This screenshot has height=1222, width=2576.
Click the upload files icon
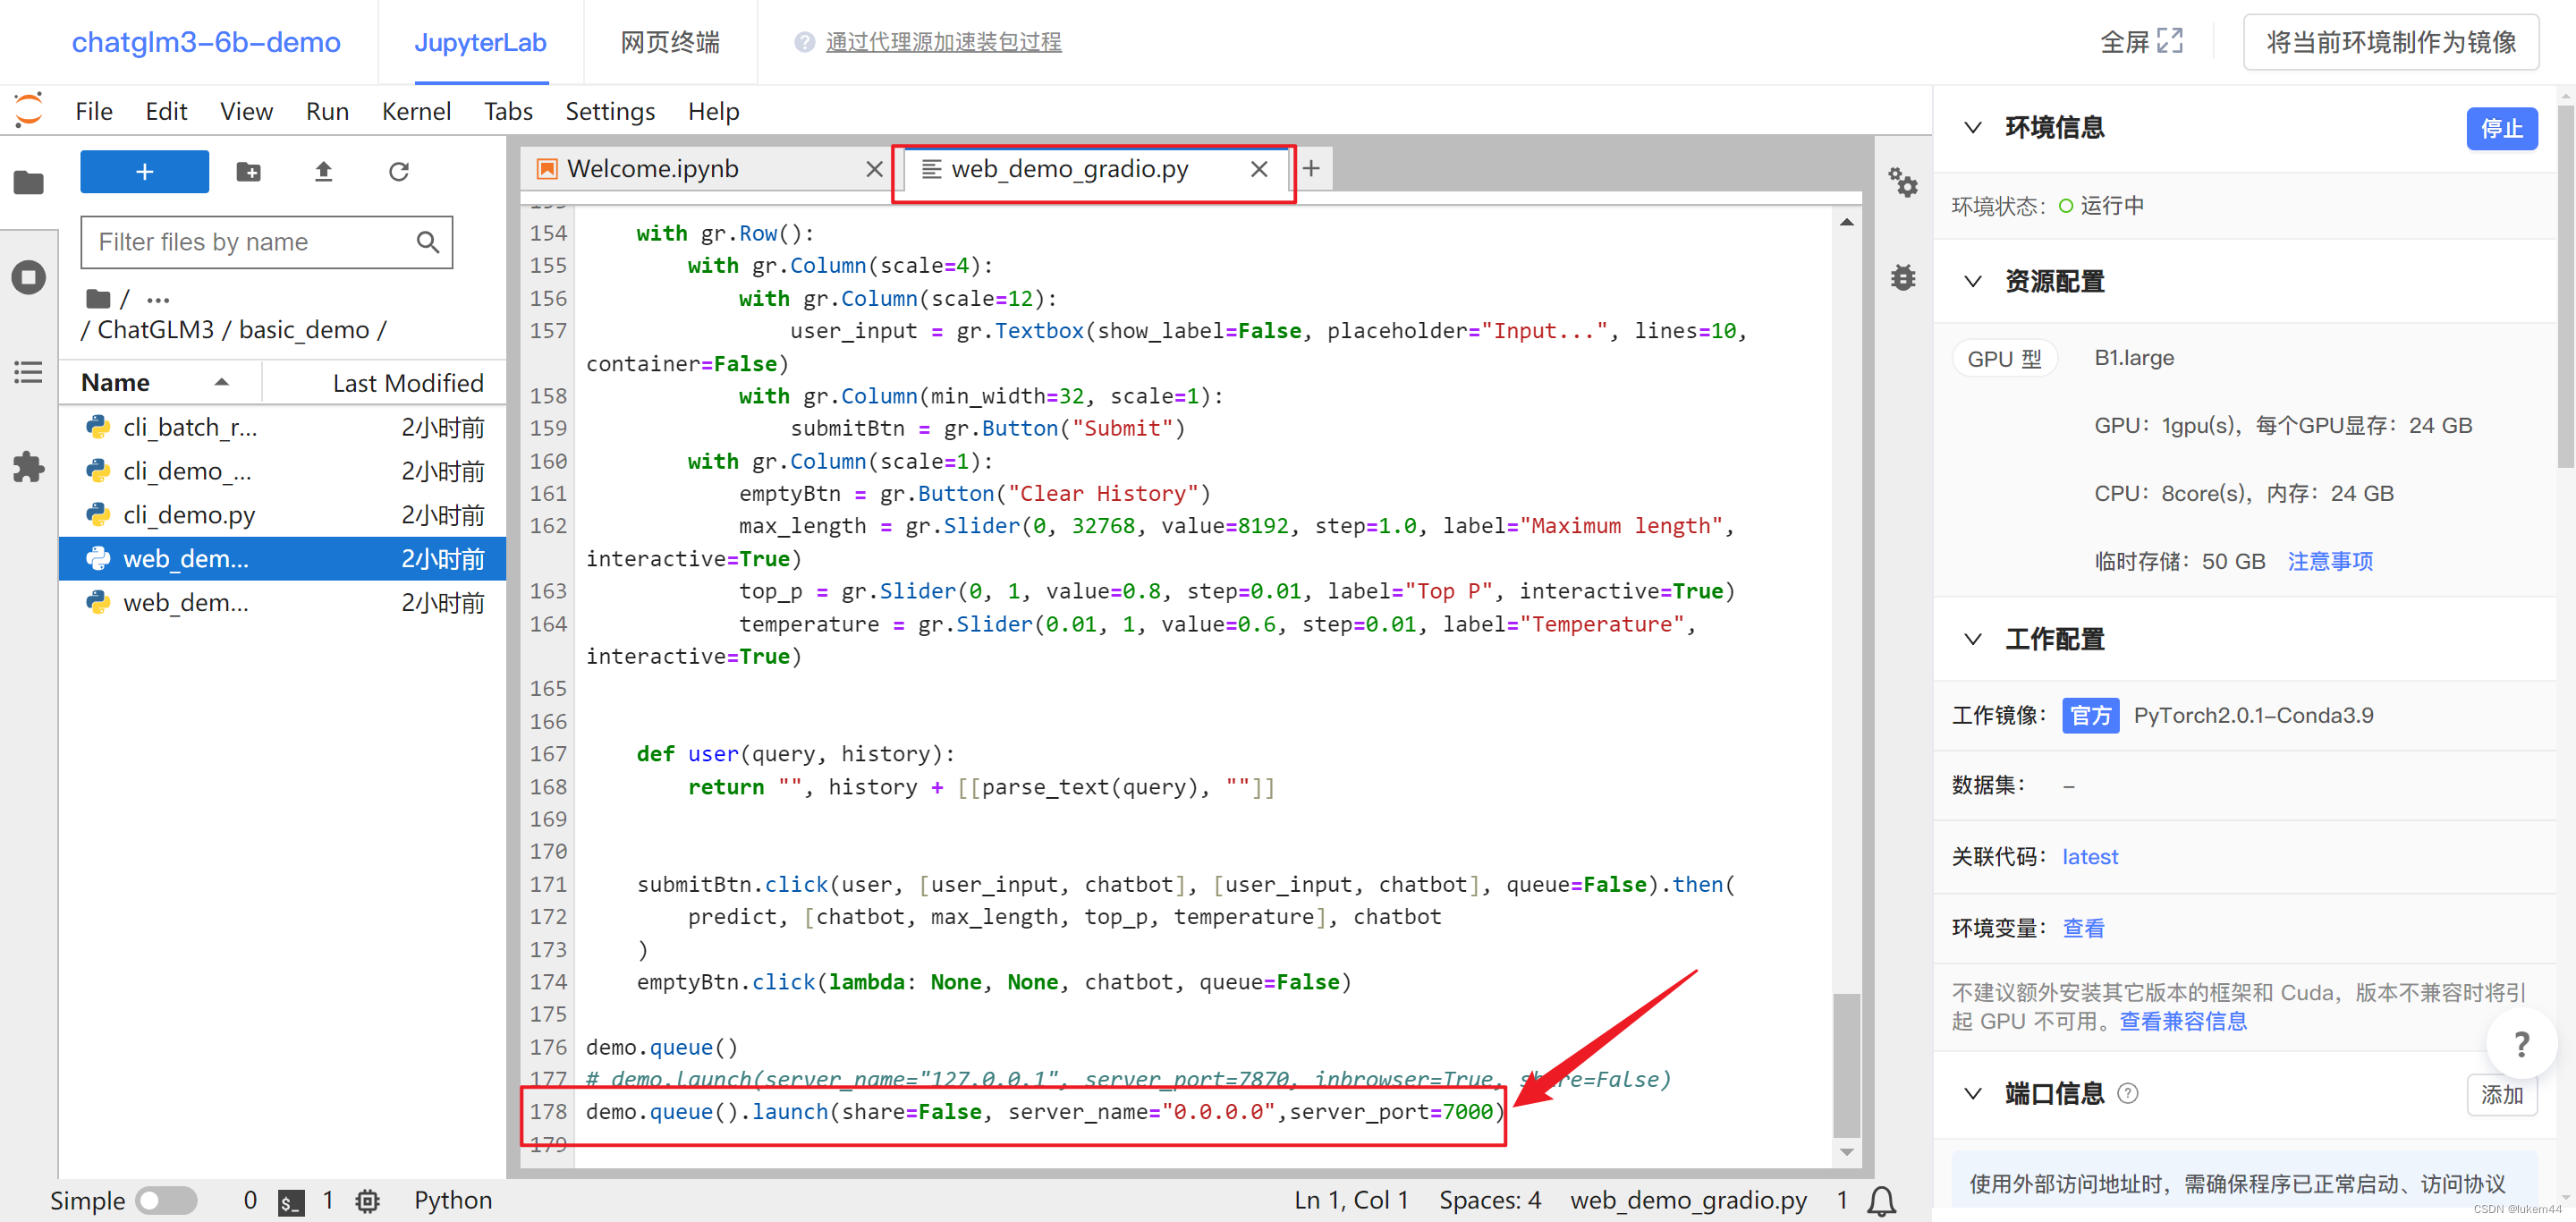(323, 172)
